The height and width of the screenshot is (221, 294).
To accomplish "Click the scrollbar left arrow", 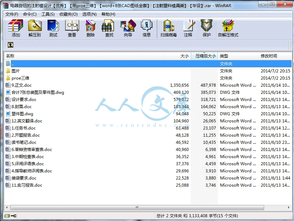I will click(7, 207).
